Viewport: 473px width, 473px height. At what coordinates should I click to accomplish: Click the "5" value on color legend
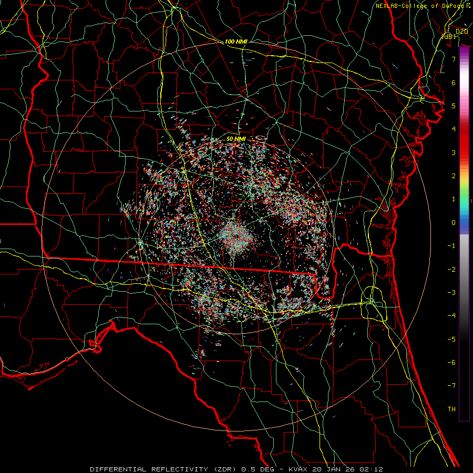coord(454,106)
